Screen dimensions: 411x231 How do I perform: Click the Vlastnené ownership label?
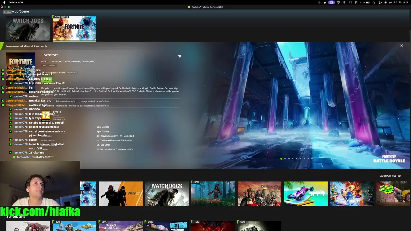coord(72,73)
